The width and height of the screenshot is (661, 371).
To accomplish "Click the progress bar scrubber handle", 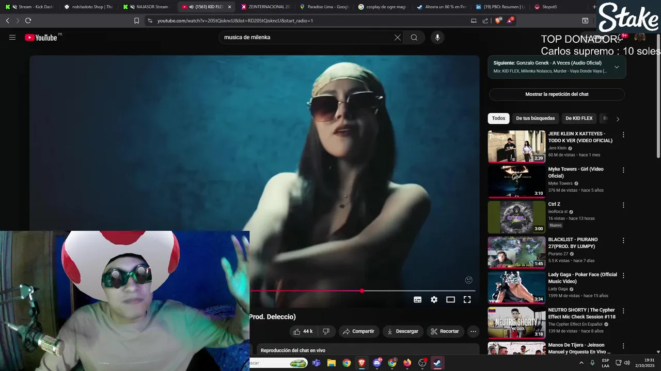I will click(362, 291).
